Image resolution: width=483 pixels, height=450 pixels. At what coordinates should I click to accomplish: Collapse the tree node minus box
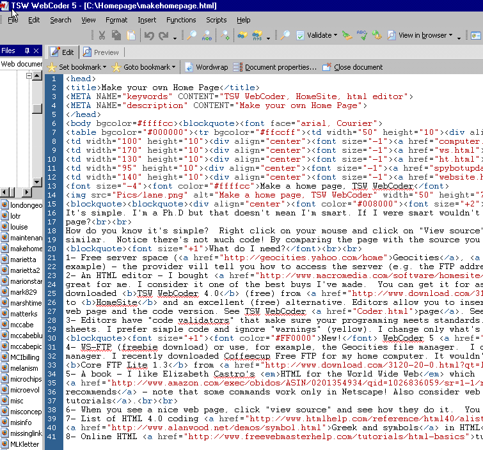29,75
